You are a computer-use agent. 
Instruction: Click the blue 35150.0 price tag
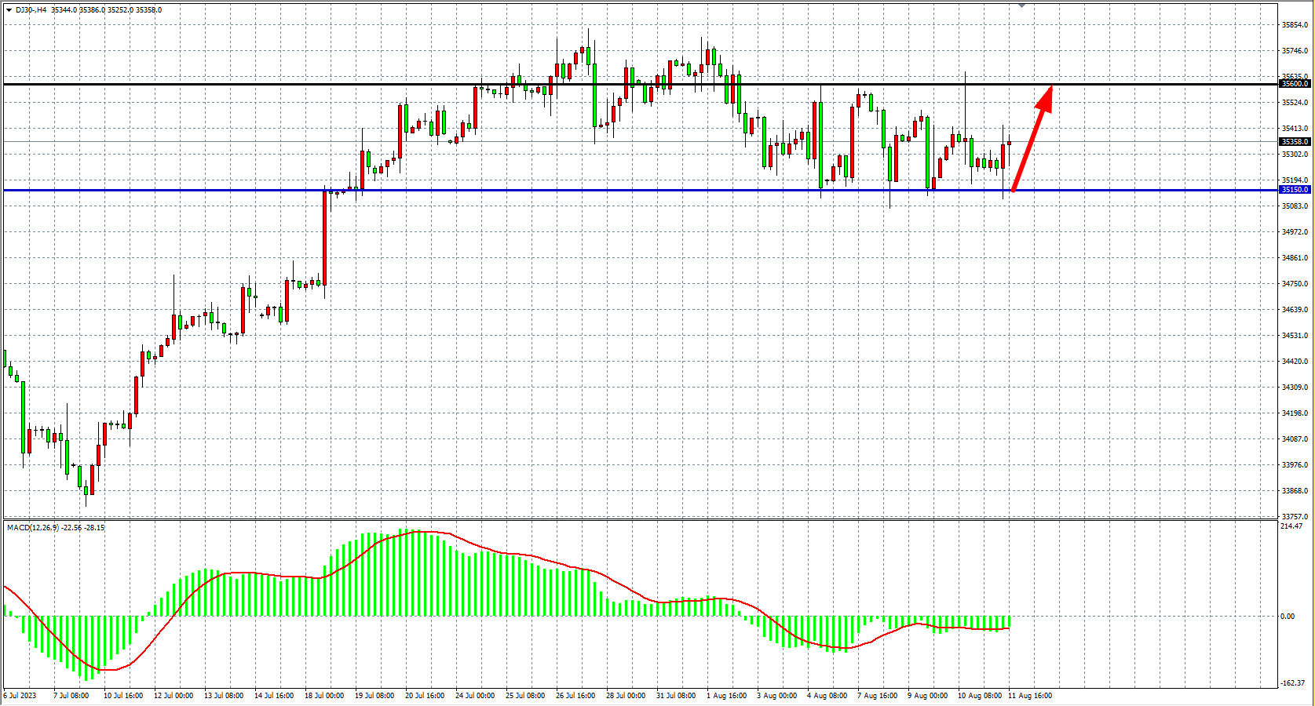(x=1295, y=190)
